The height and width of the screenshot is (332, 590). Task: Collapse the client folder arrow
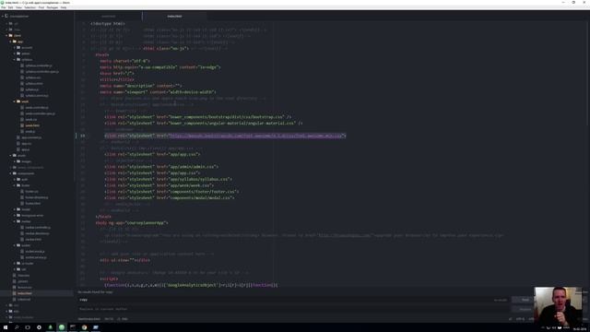click(x=6, y=35)
